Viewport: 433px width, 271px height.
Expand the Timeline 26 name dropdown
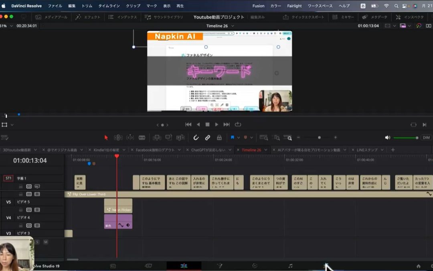click(233, 26)
